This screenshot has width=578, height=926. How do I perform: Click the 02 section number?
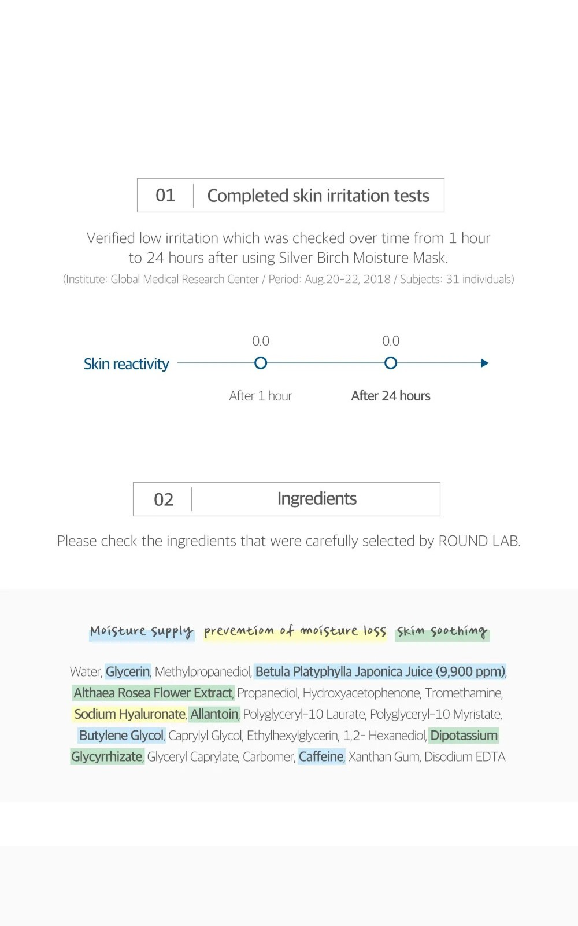164,499
